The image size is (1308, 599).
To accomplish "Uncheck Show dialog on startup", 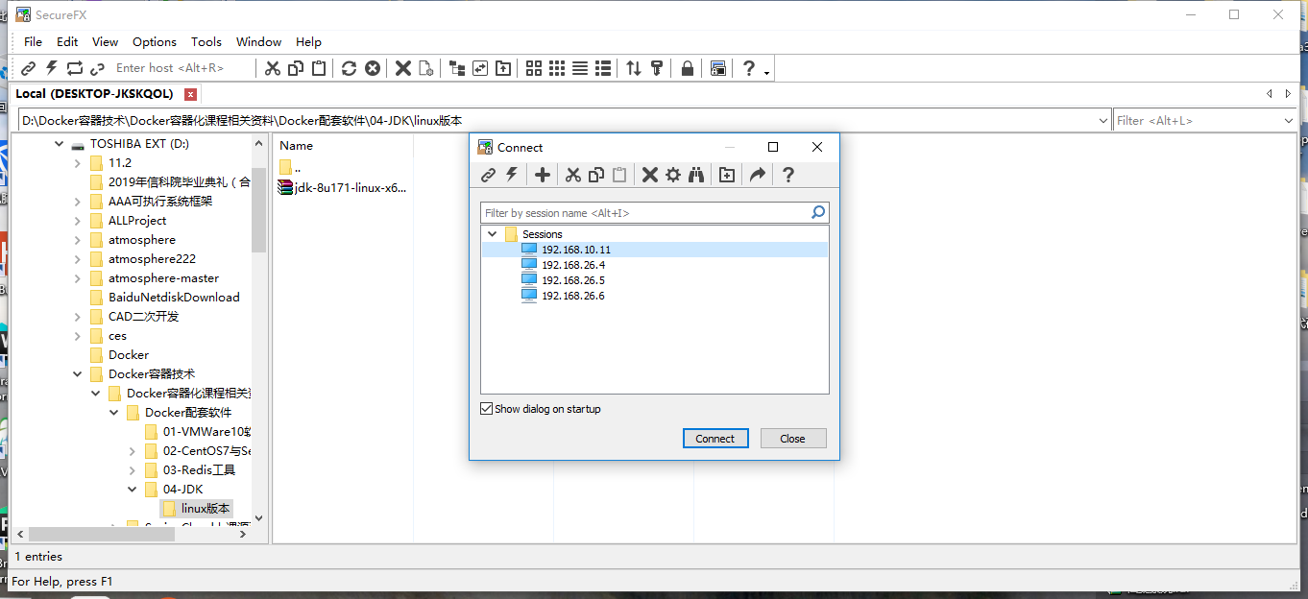I will tap(487, 409).
